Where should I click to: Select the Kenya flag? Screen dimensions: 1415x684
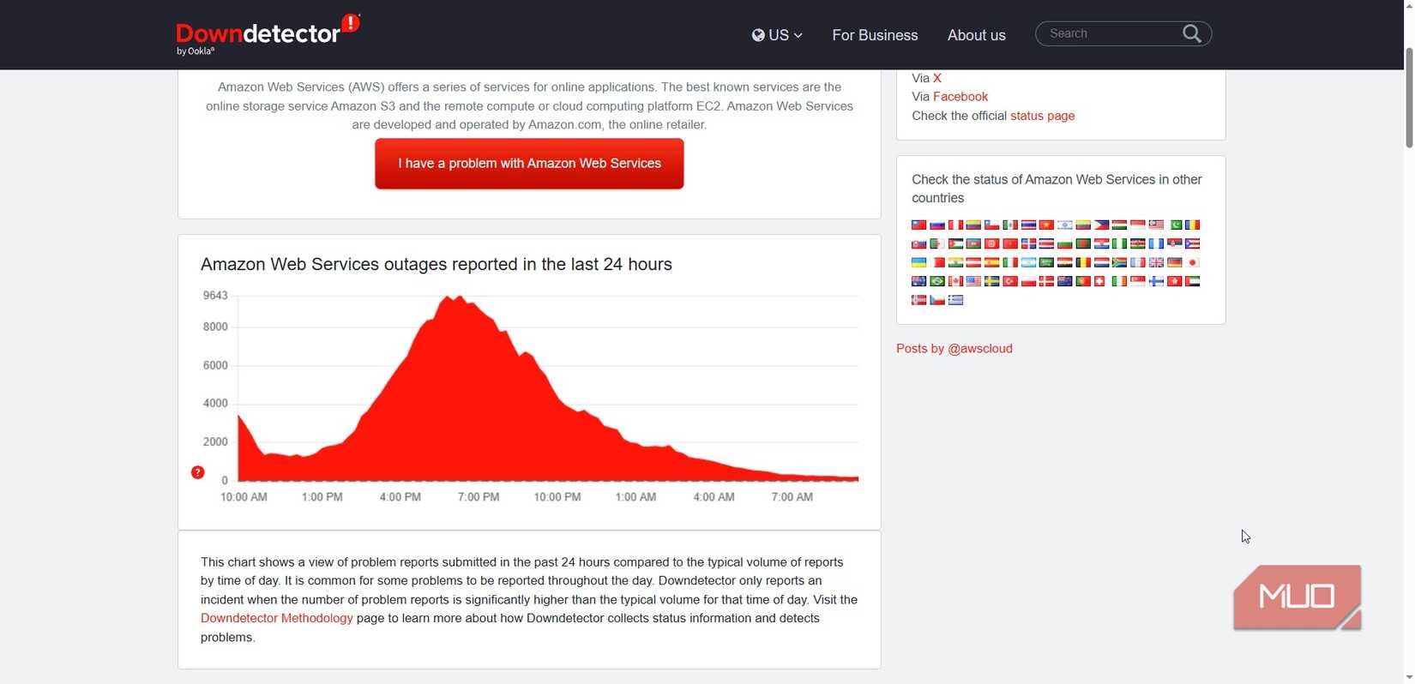(1138, 243)
